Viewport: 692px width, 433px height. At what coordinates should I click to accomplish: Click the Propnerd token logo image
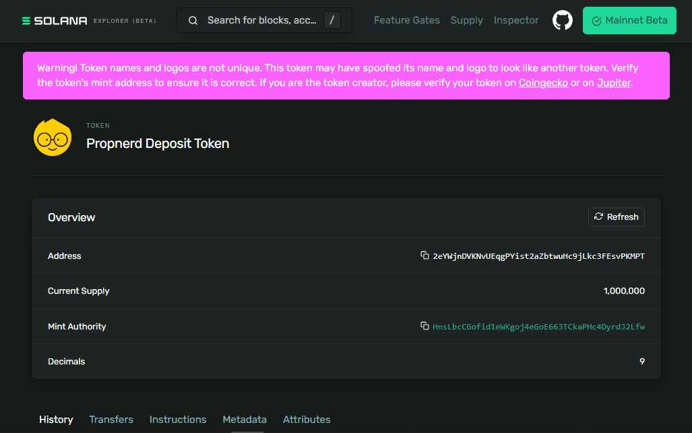coord(53,137)
